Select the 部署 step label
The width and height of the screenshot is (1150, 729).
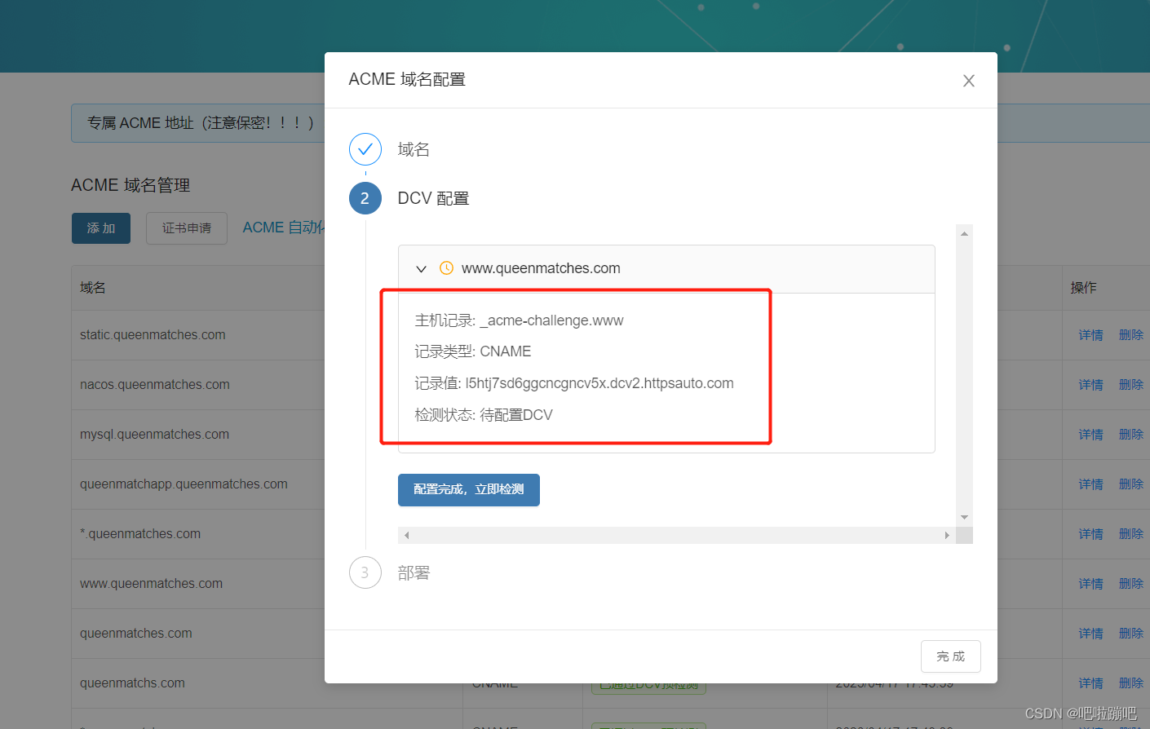(414, 572)
